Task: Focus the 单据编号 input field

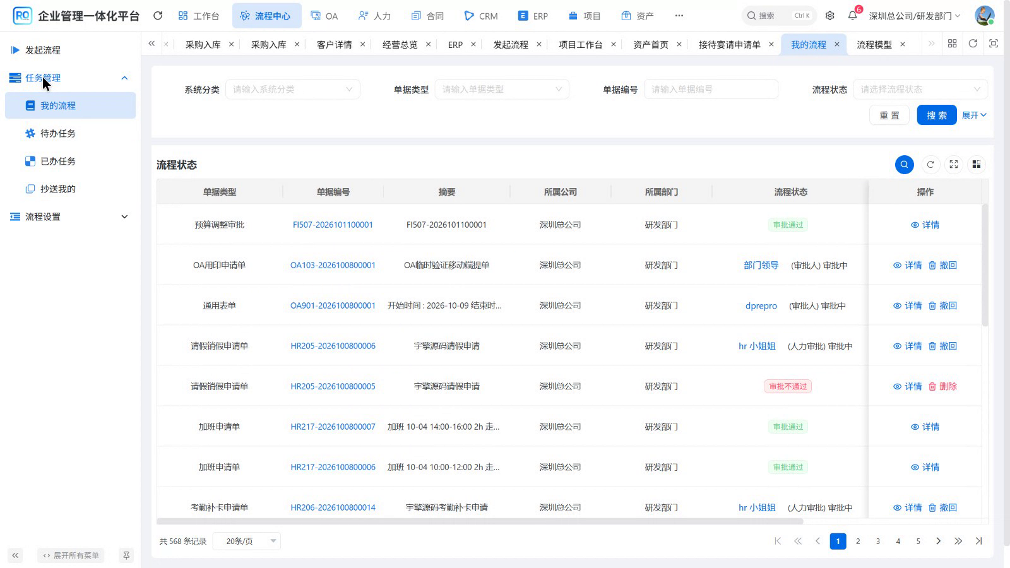Action: (x=711, y=89)
